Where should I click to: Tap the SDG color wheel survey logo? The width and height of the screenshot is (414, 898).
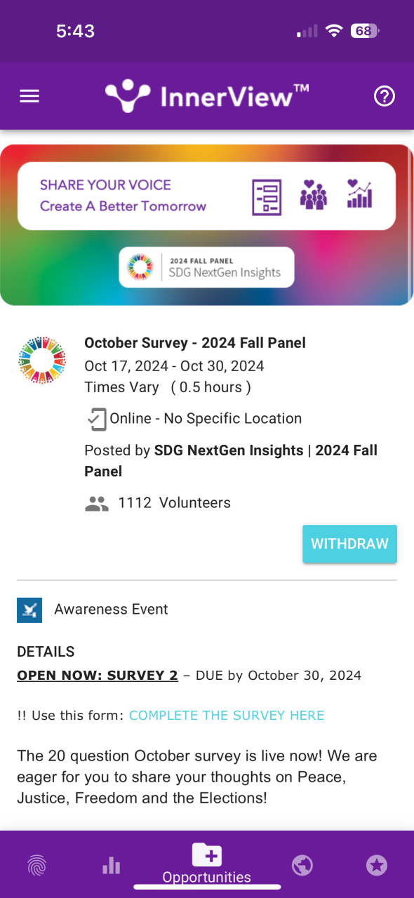click(x=41, y=361)
